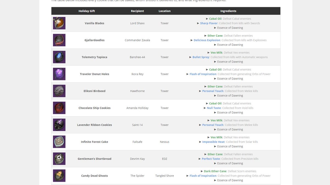Click Sharp Flavor ingredient in Vanilla Blades
The height and width of the screenshot is (185, 330).
click(209, 23)
